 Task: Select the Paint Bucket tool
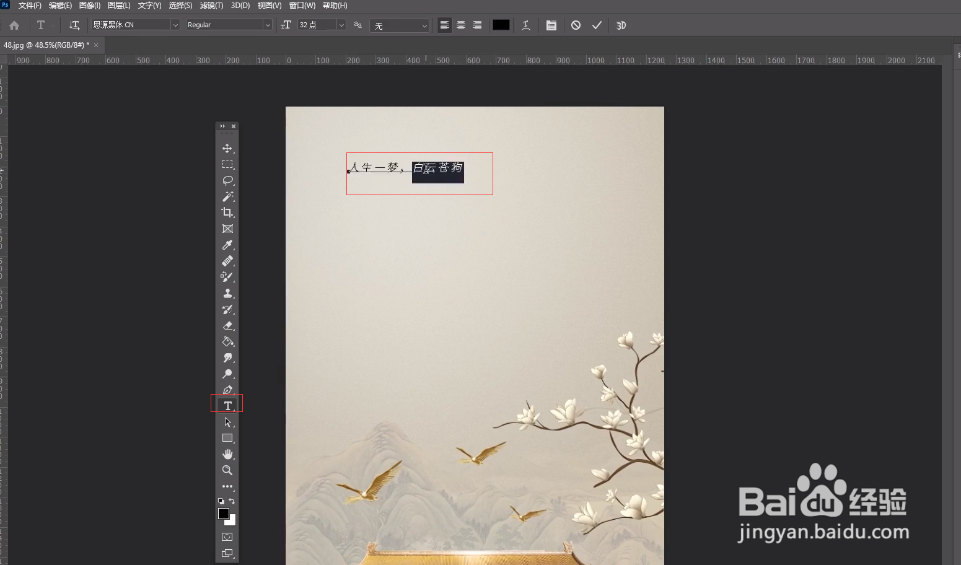pos(227,341)
